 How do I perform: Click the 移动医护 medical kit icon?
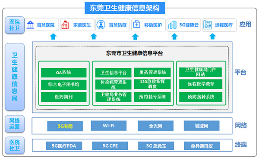coord(136,24)
